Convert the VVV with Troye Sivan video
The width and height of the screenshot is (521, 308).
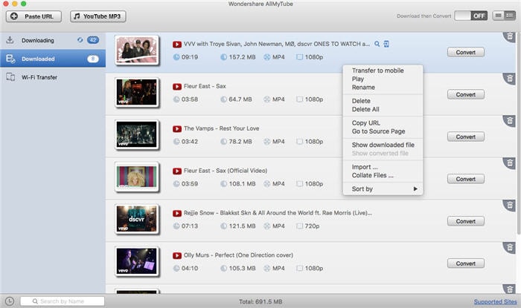click(x=465, y=53)
